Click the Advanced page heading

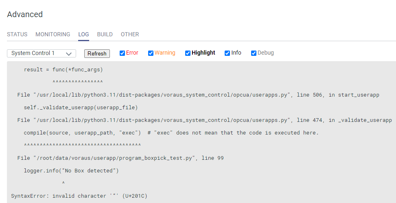coord(25,14)
